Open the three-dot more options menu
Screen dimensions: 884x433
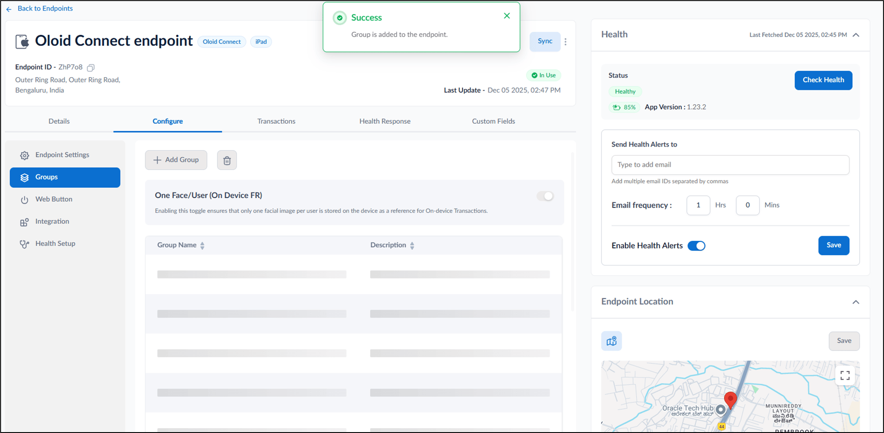pos(566,42)
